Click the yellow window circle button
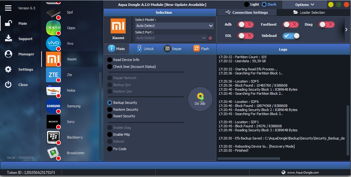 (331, 4)
